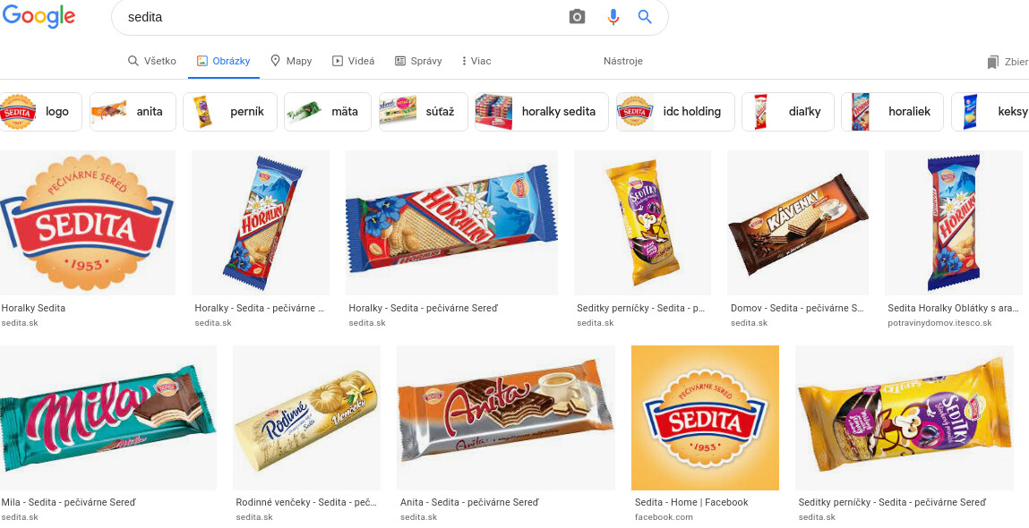Viewport: 1029px width, 528px height.
Task: Open the Správy tab
Action: point(418,61)
